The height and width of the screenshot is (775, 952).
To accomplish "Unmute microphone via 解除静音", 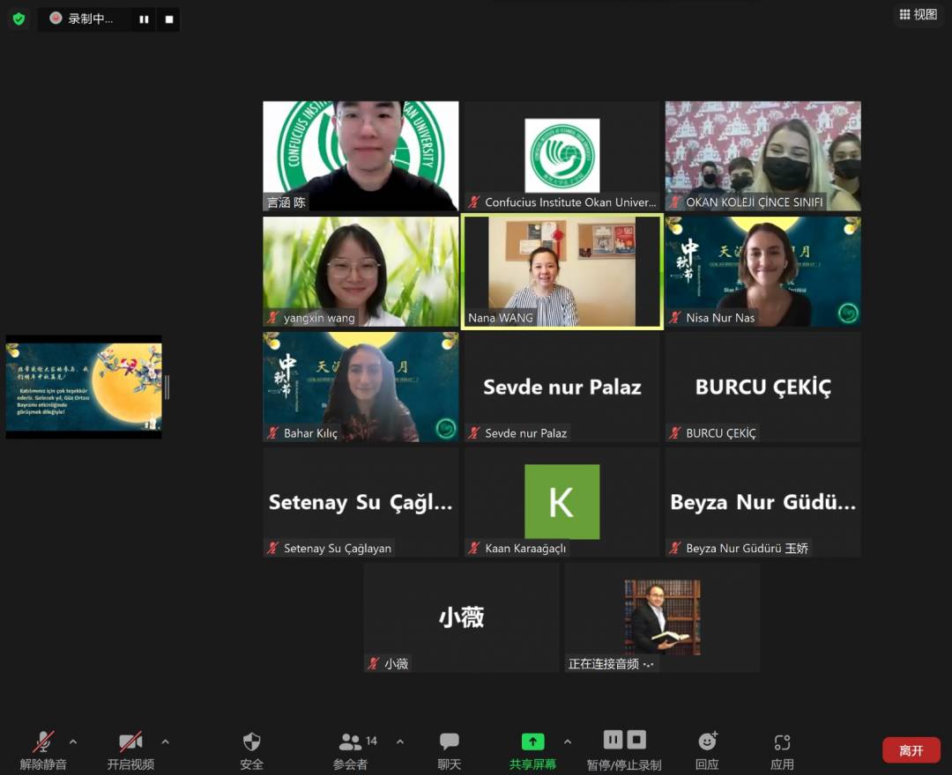I will point(43,749).
